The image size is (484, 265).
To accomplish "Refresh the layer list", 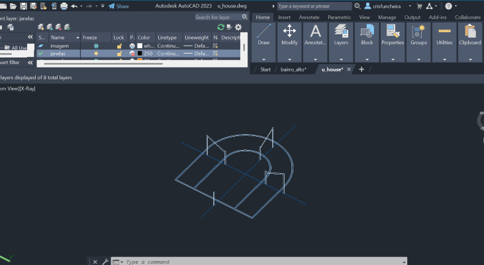I will click(220, 27).
